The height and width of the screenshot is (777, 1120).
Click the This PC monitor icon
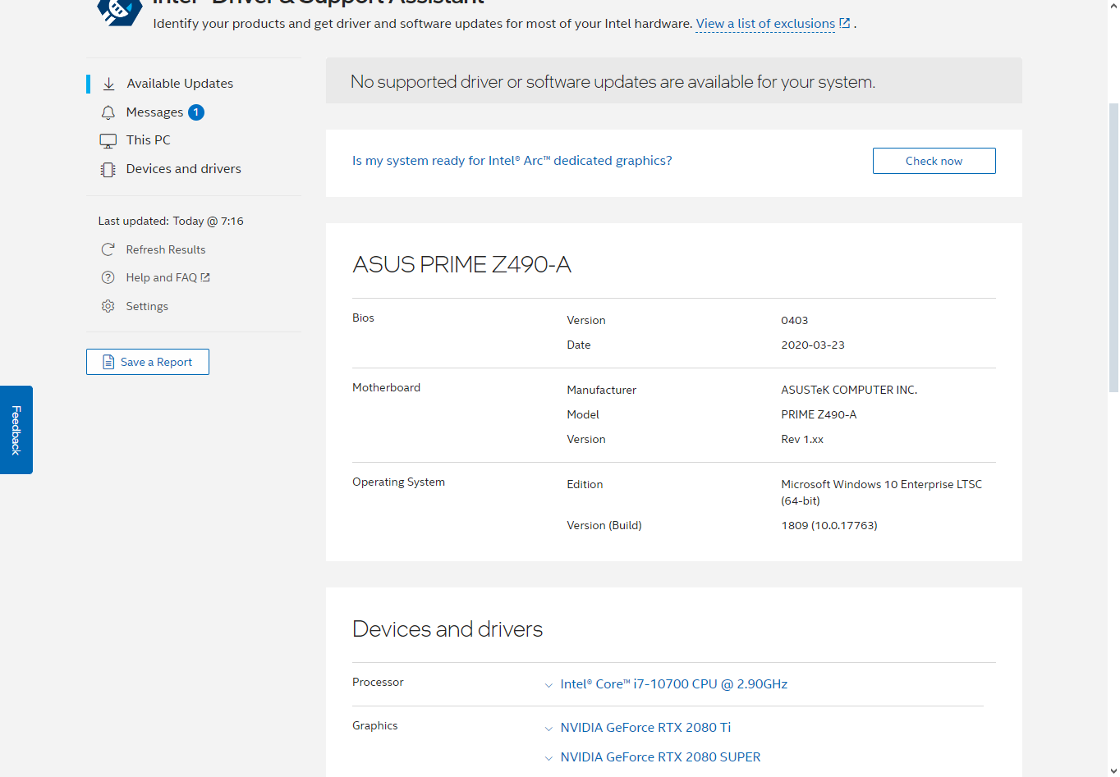pyautogui.click(x=108, y=140)
